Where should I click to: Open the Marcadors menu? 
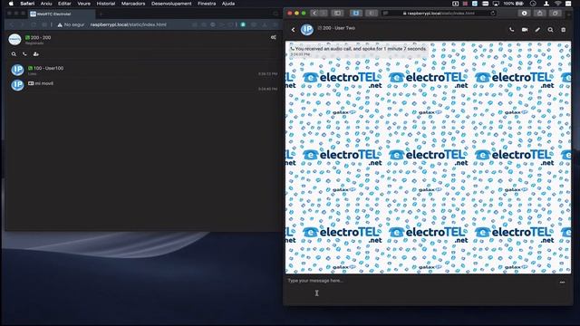point(133,4)
